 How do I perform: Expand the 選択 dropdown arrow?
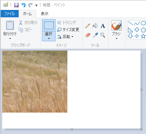click(49, 36)
